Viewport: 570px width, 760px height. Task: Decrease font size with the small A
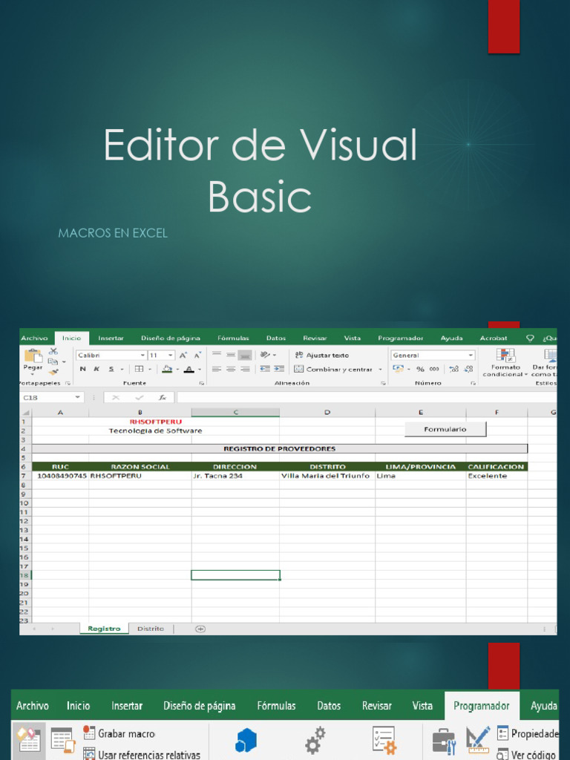(197, 356)
